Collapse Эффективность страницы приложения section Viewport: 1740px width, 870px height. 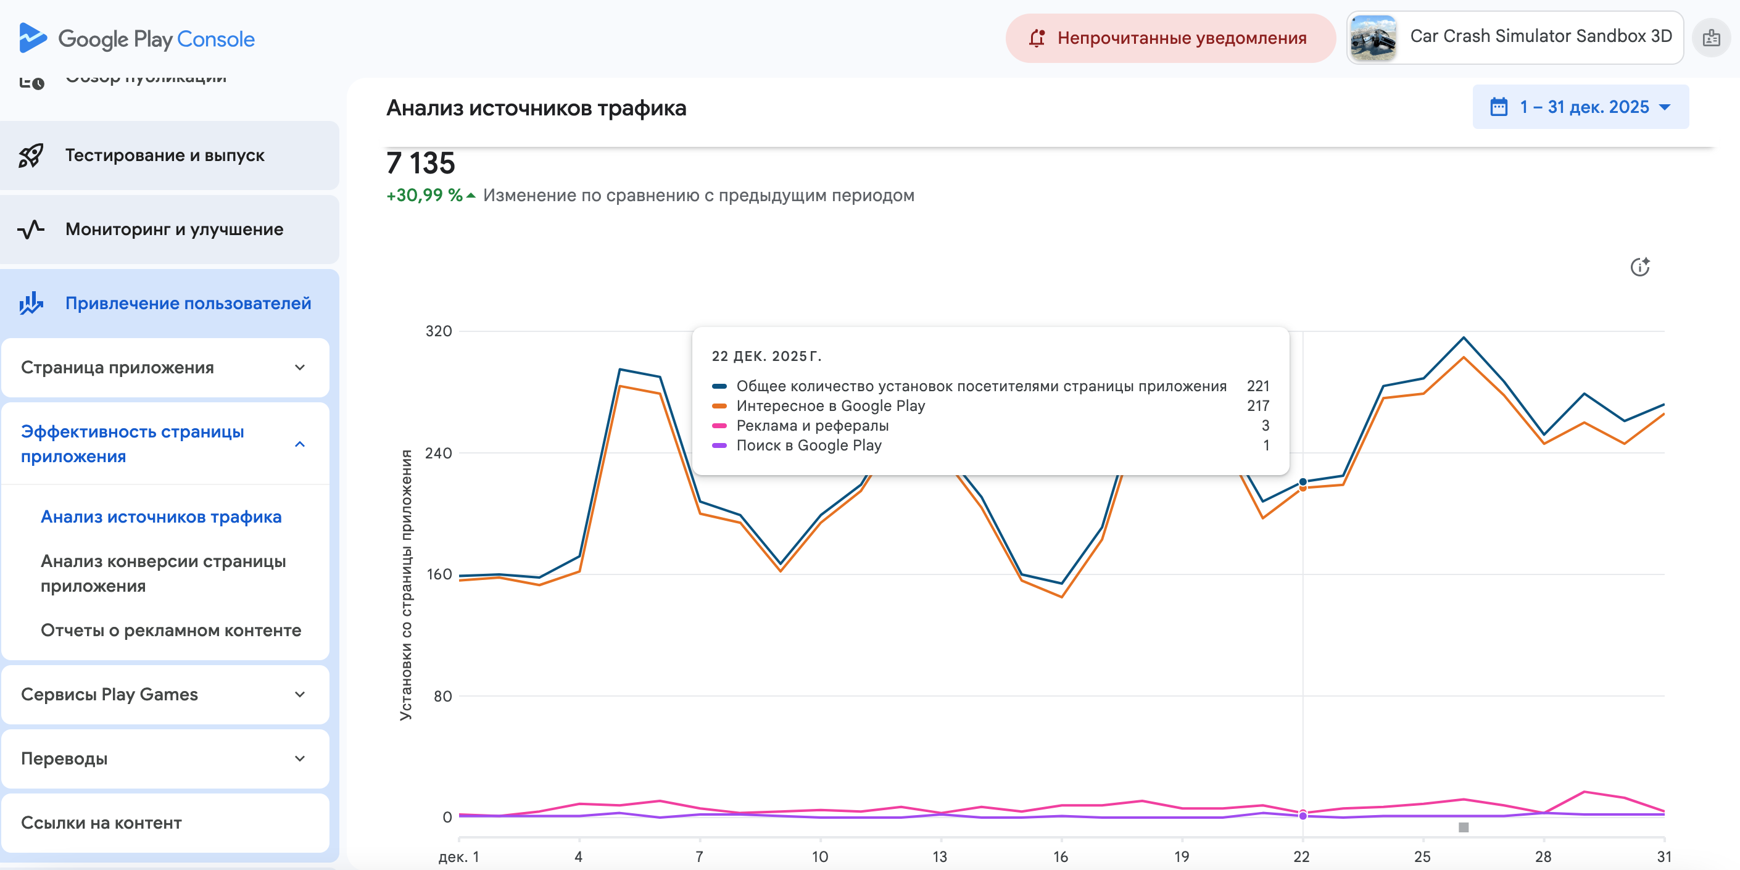point(300,444)
